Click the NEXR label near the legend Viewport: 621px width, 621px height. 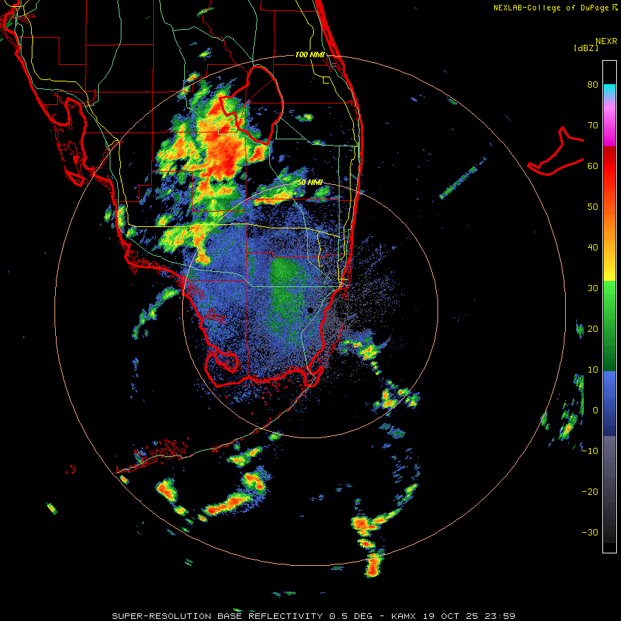pyautogui.click(x=607, y=41)
